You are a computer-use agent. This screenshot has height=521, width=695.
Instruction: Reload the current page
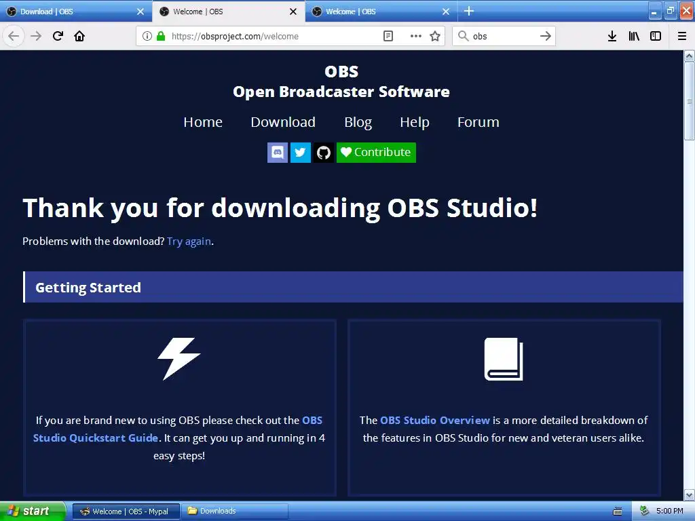[x=58, y=36]
